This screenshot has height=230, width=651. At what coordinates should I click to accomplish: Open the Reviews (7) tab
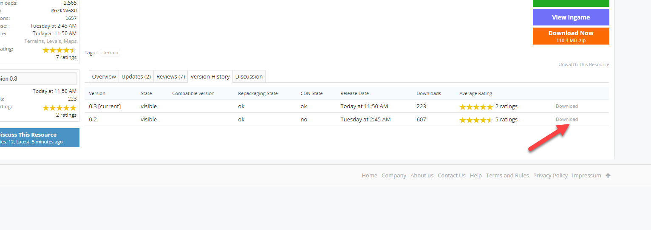[x=170, y=76]
